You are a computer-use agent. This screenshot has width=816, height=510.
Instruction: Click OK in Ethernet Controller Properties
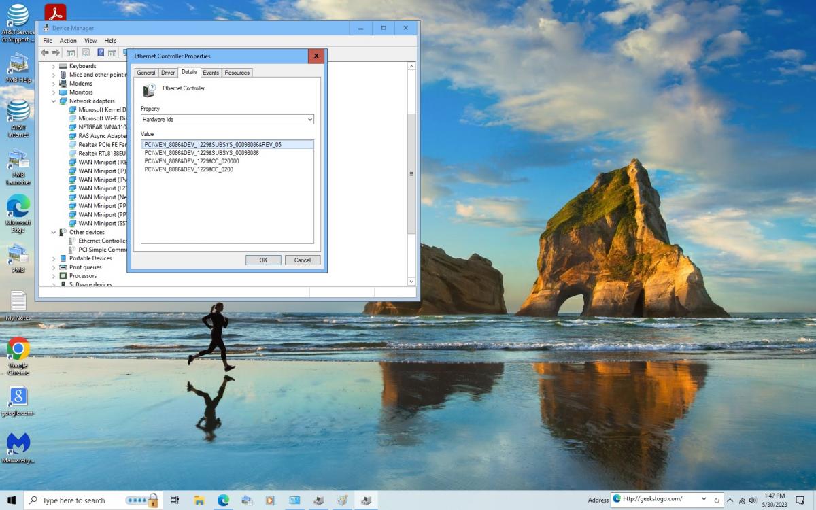tap(263, 260)
